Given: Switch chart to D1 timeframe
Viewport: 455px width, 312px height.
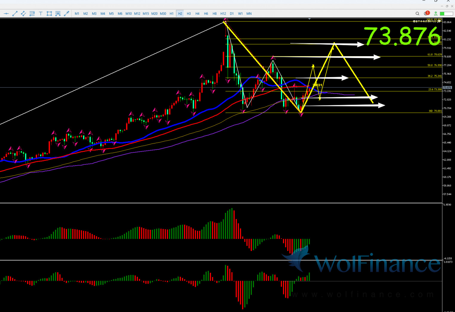Looking at the screenshot, I should tap(232, 13).
